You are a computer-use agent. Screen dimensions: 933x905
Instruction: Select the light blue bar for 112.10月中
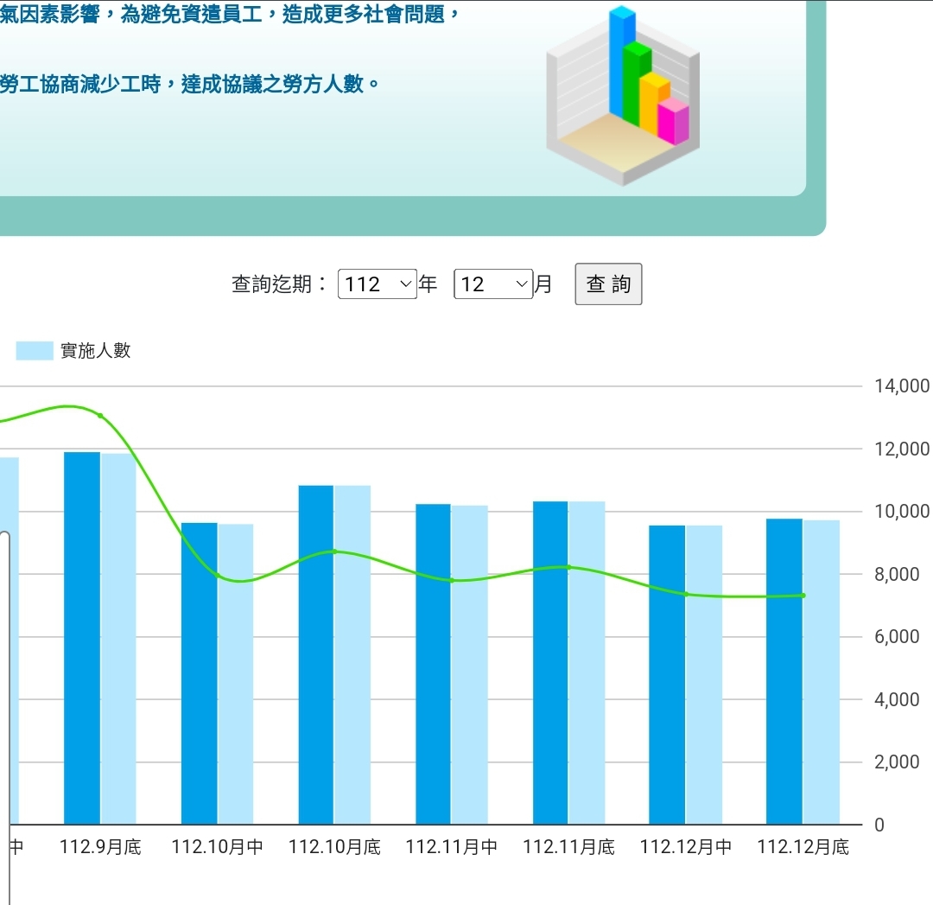click(236, 674)
